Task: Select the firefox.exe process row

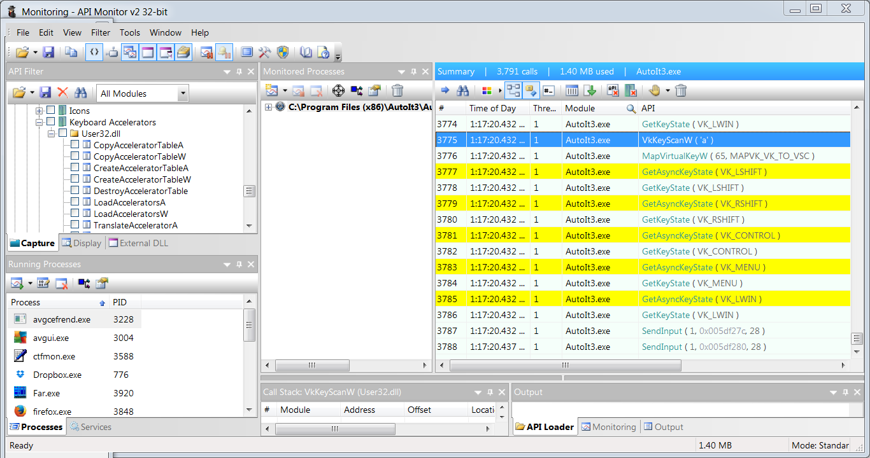Action: 52,412
